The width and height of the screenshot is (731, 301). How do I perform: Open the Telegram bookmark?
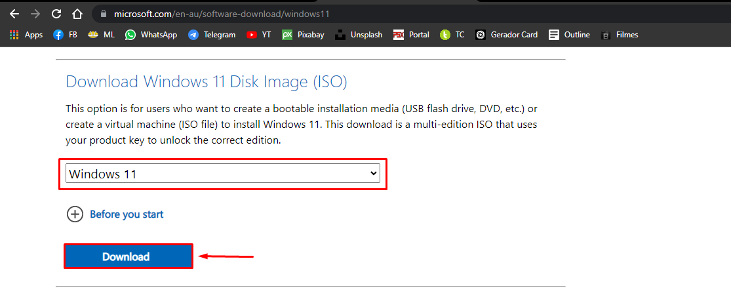(x=212, y=35)
